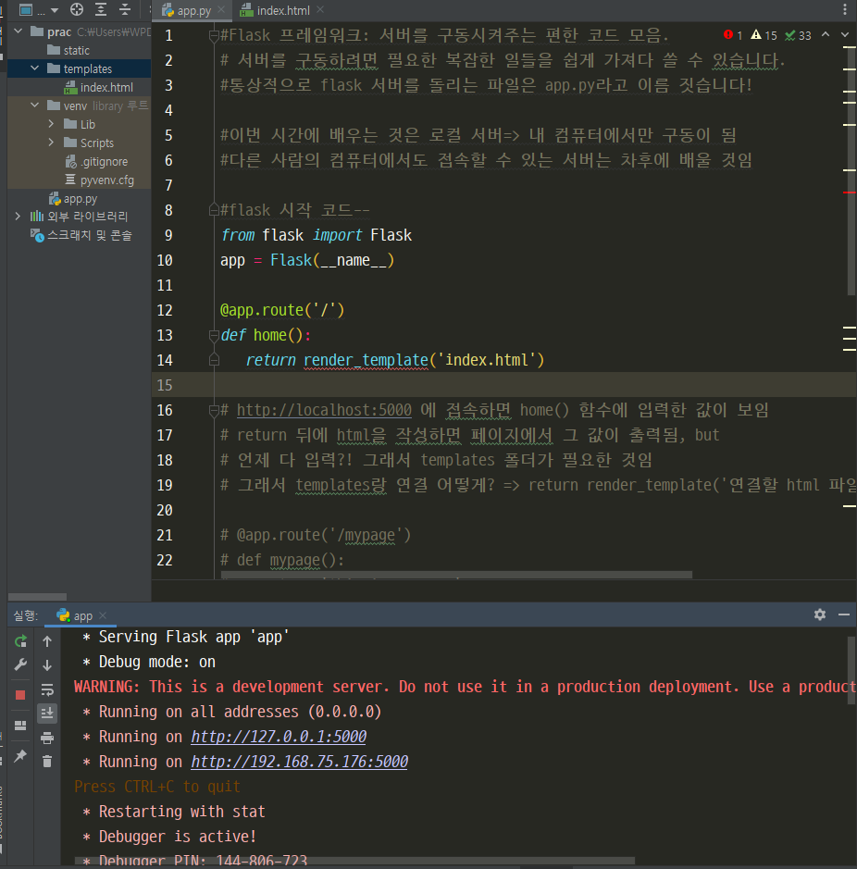
Task: Expand the Lib folder
Action: [51, 124]
